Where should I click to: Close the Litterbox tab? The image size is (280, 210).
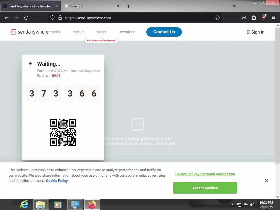point(118,6)
